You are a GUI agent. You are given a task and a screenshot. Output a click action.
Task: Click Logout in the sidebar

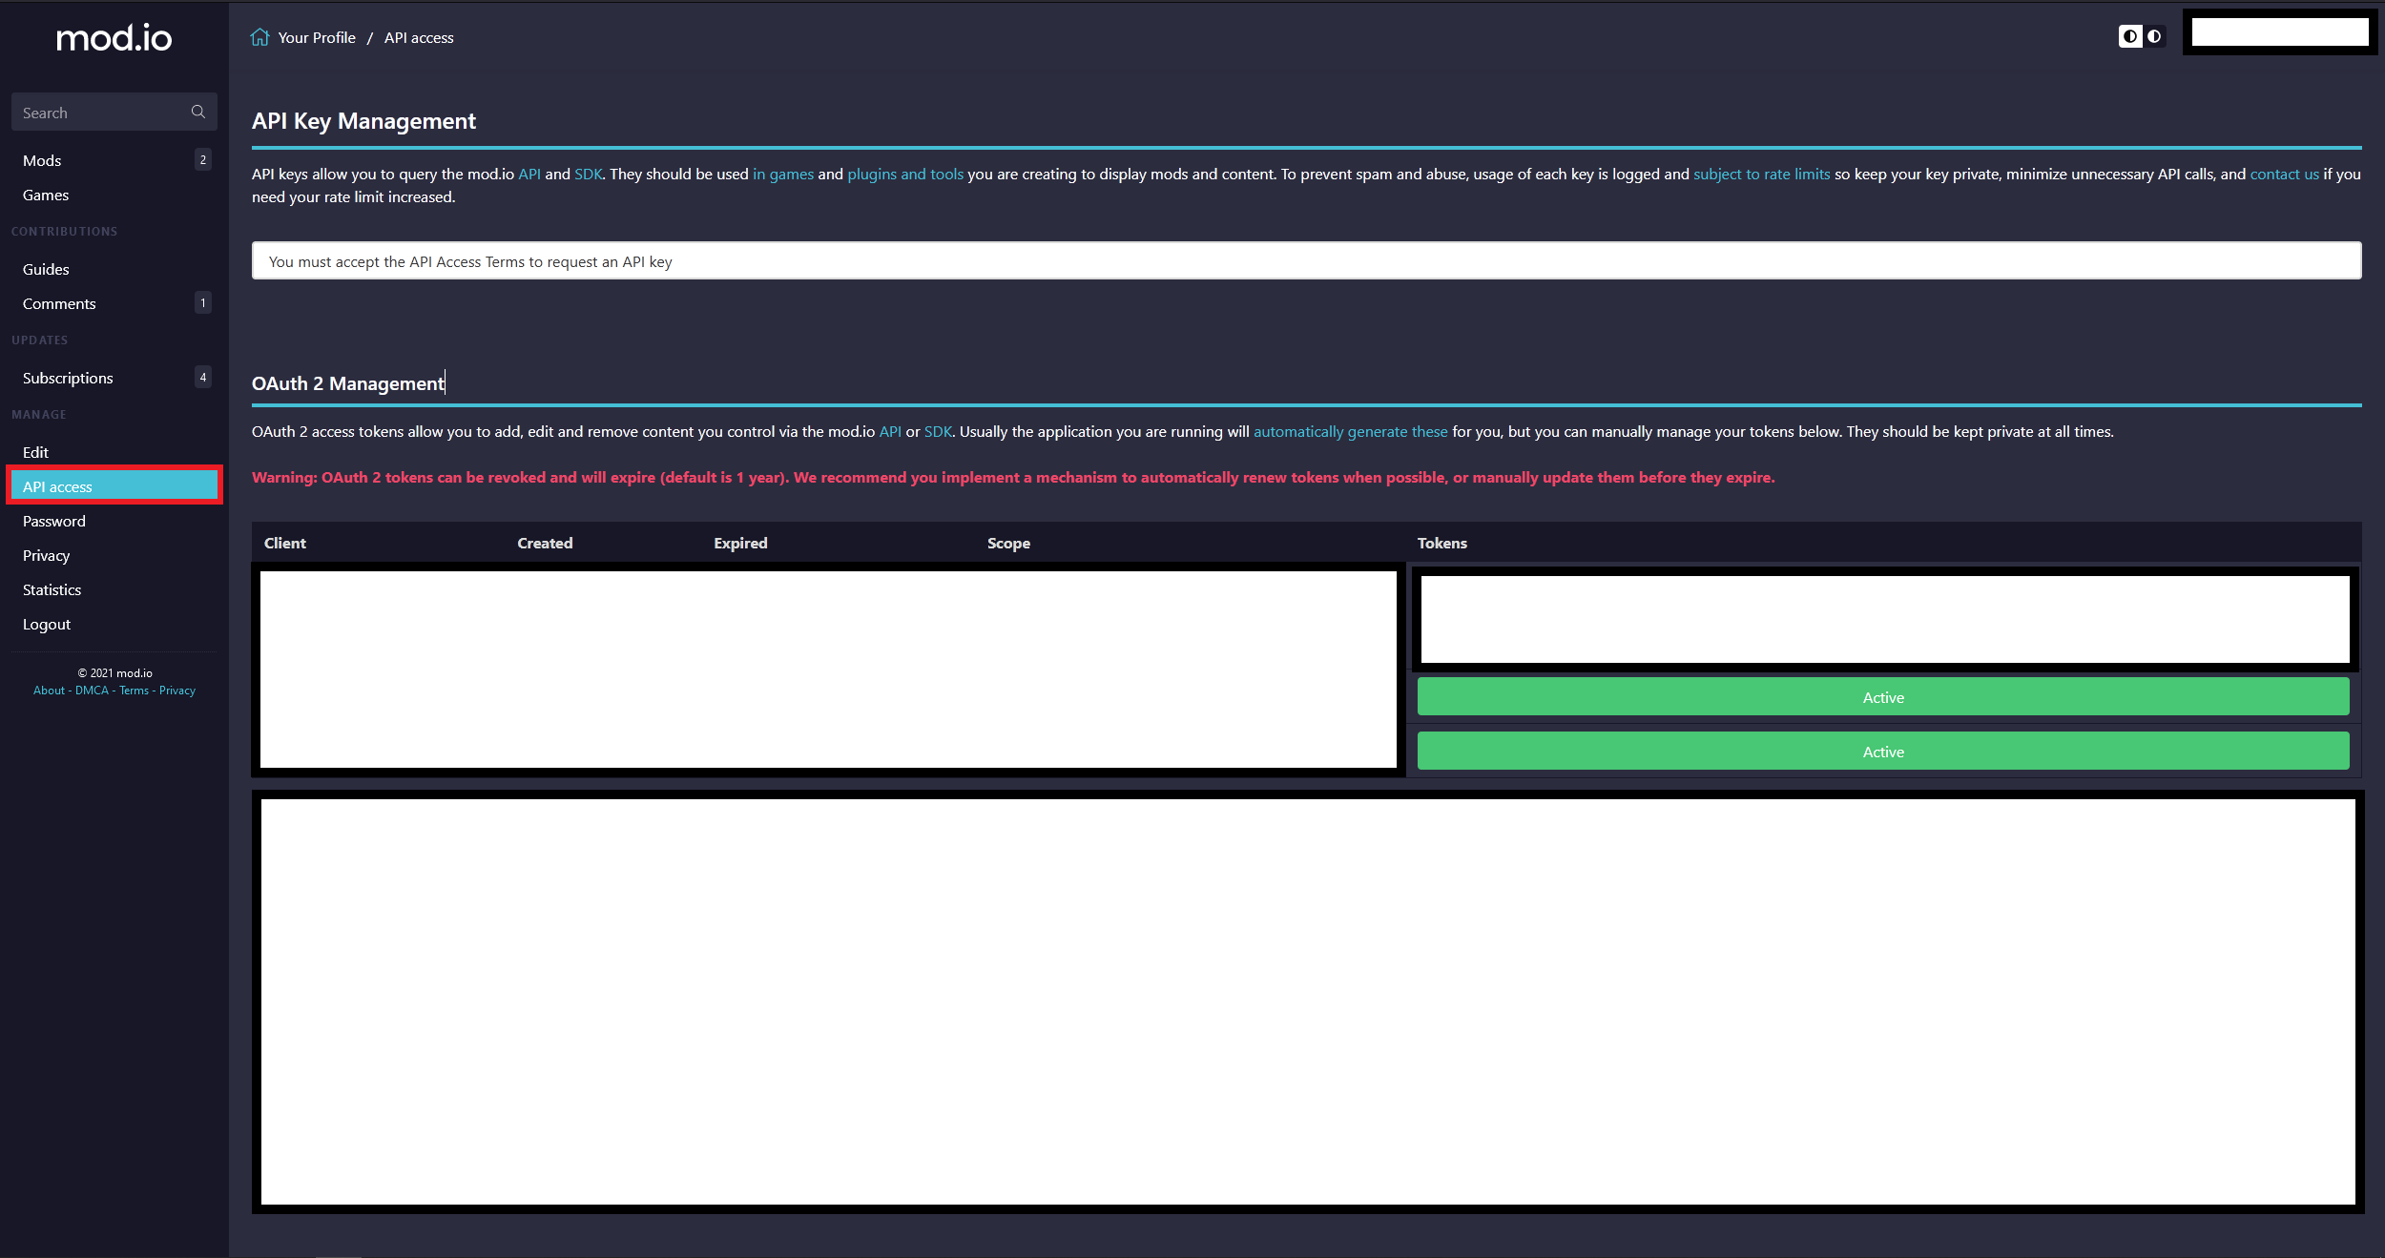point(47,624)
